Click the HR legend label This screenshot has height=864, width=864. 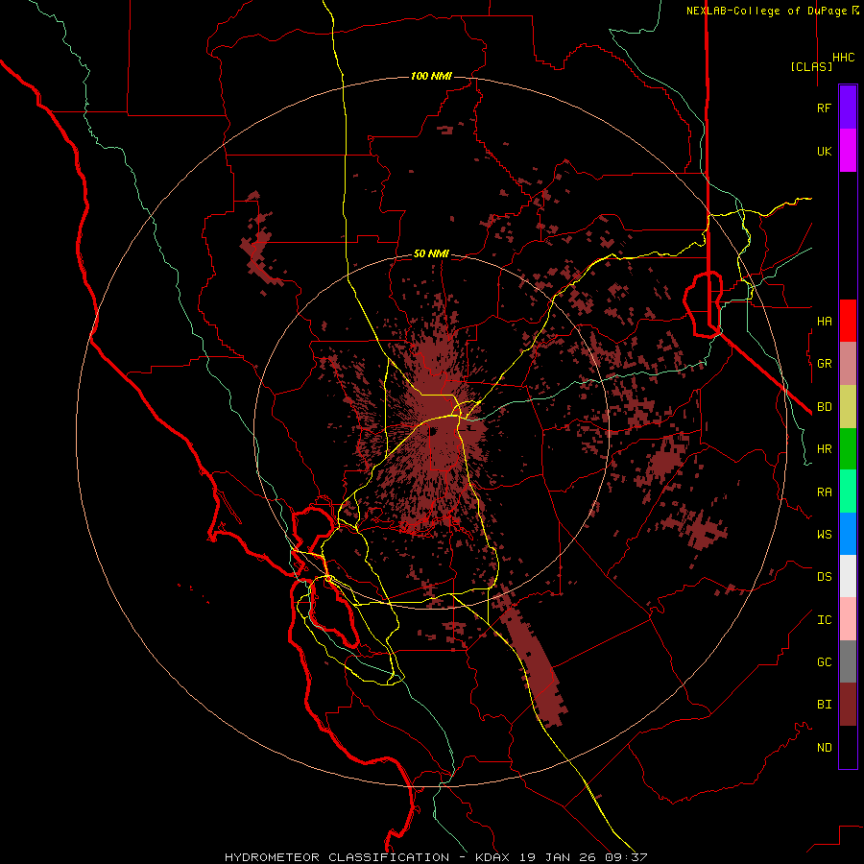point(824,449)
